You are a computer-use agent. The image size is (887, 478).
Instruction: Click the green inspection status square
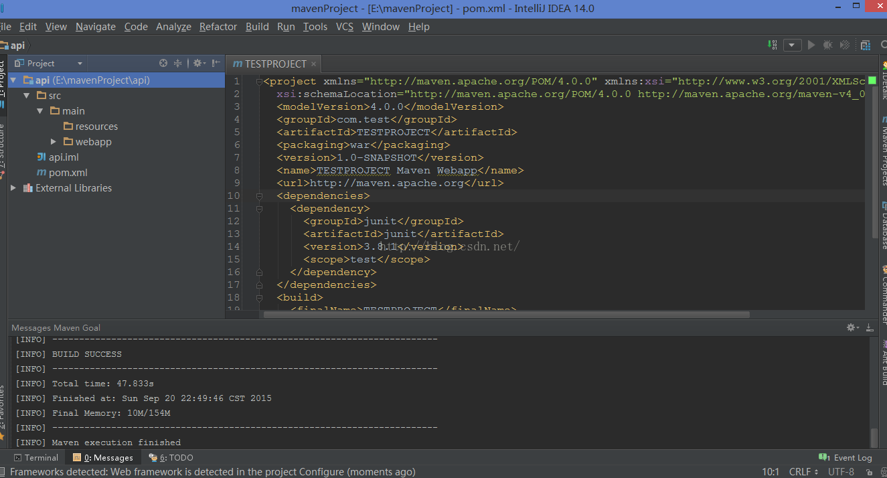872,80
